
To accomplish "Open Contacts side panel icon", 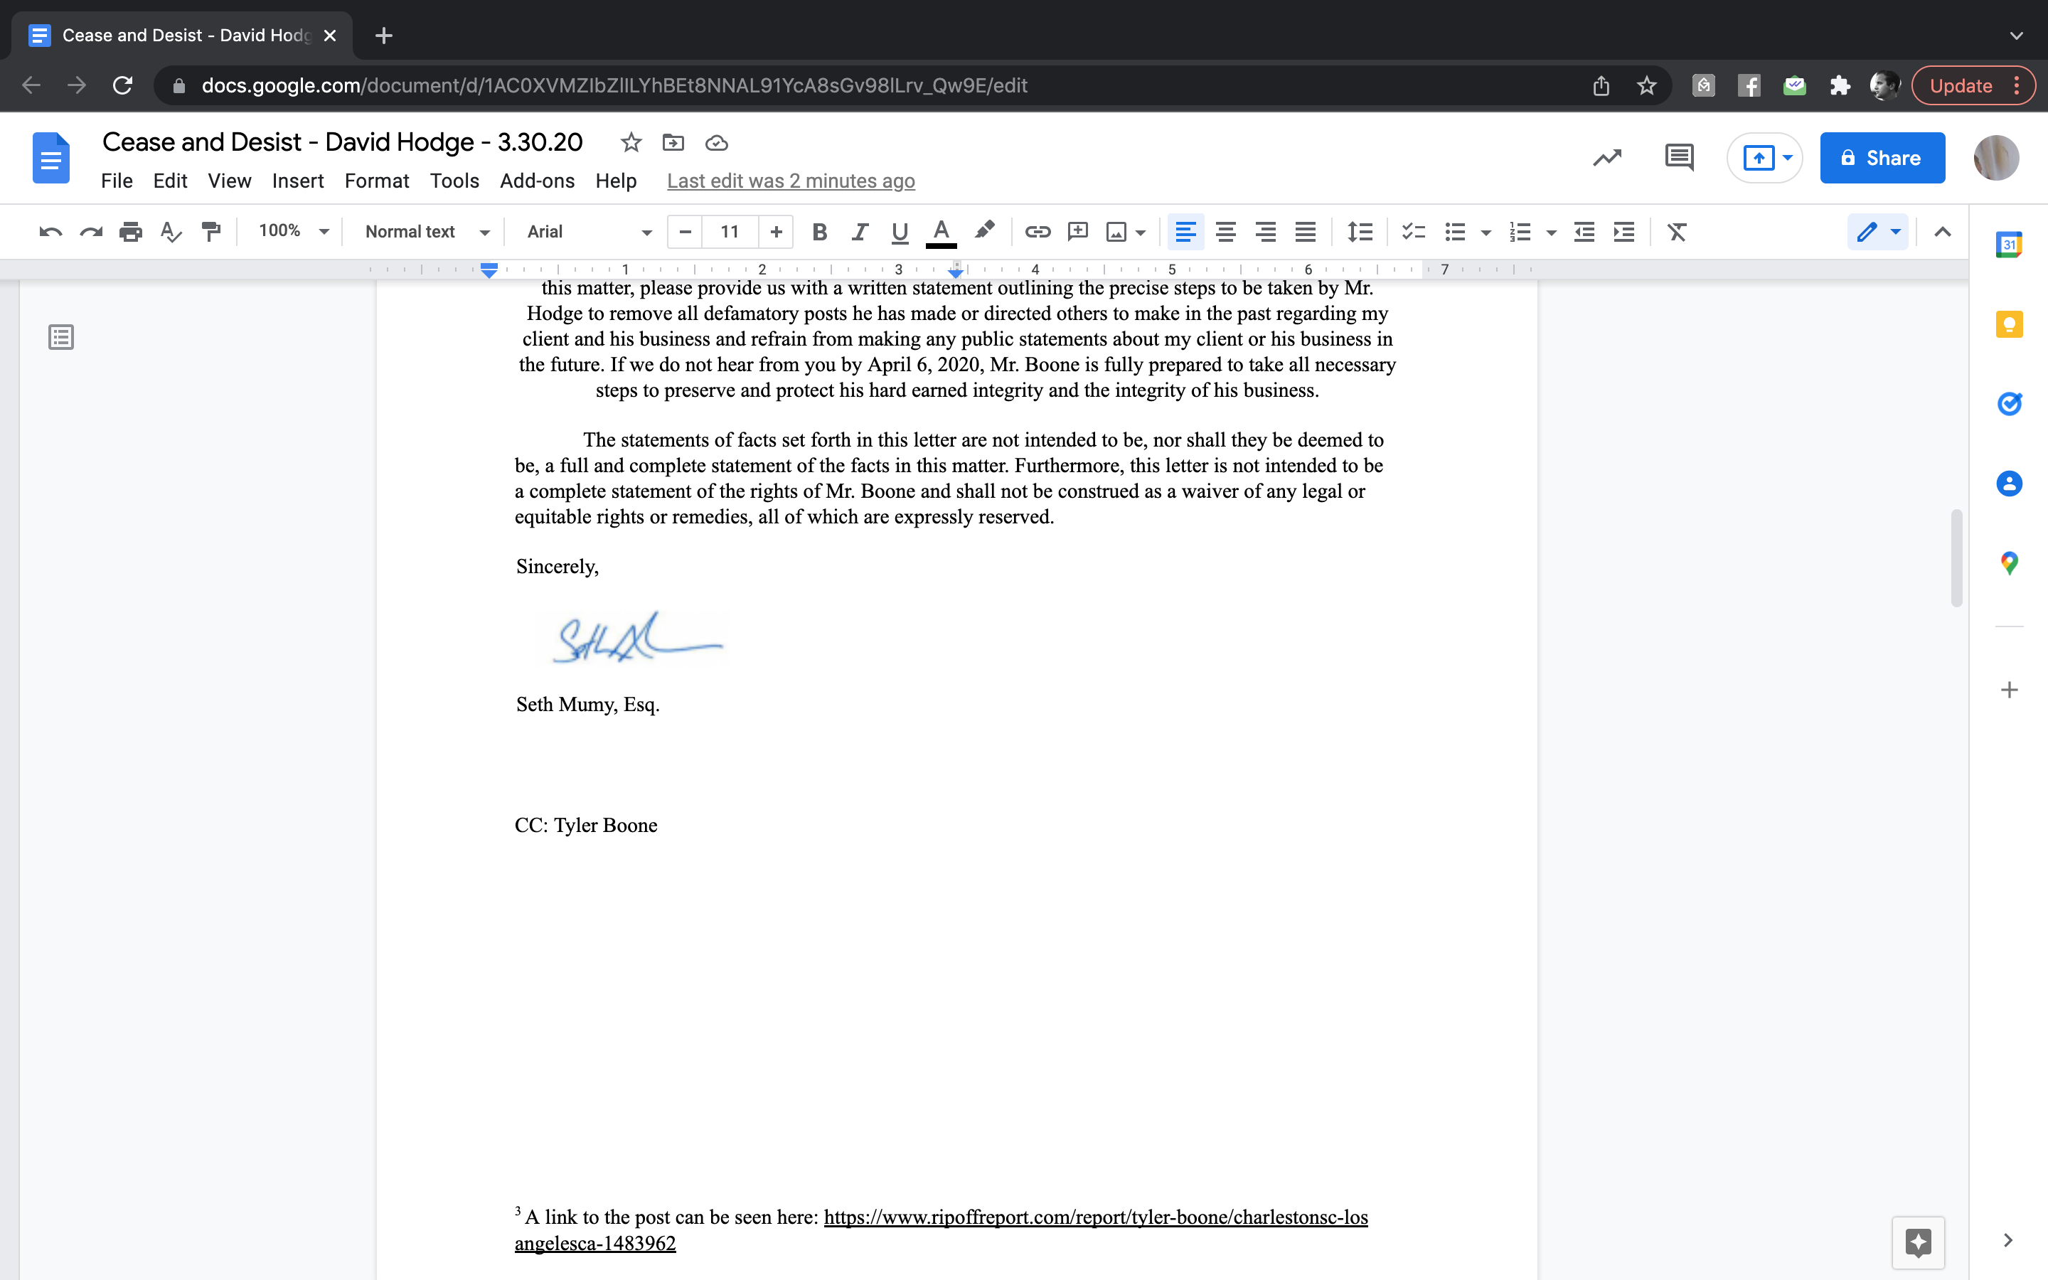I will [2009, 484].
